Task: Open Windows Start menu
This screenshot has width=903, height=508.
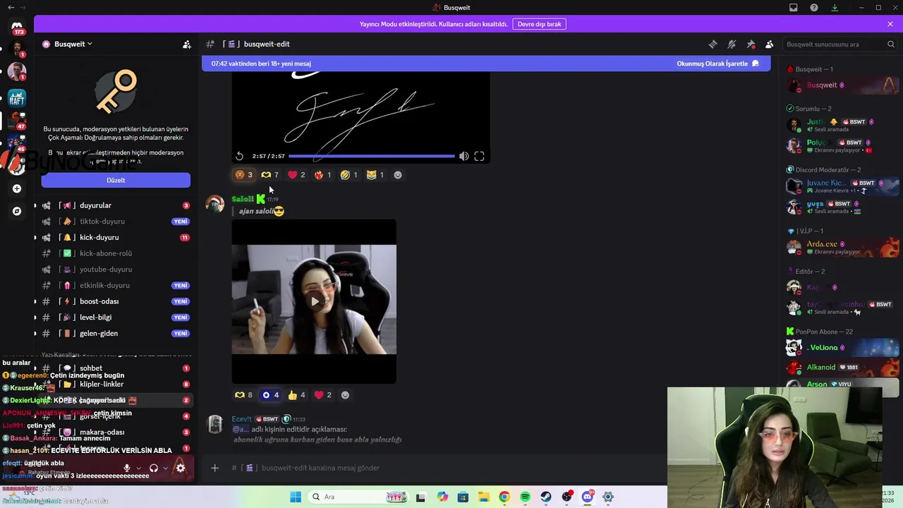Action: 296,497
